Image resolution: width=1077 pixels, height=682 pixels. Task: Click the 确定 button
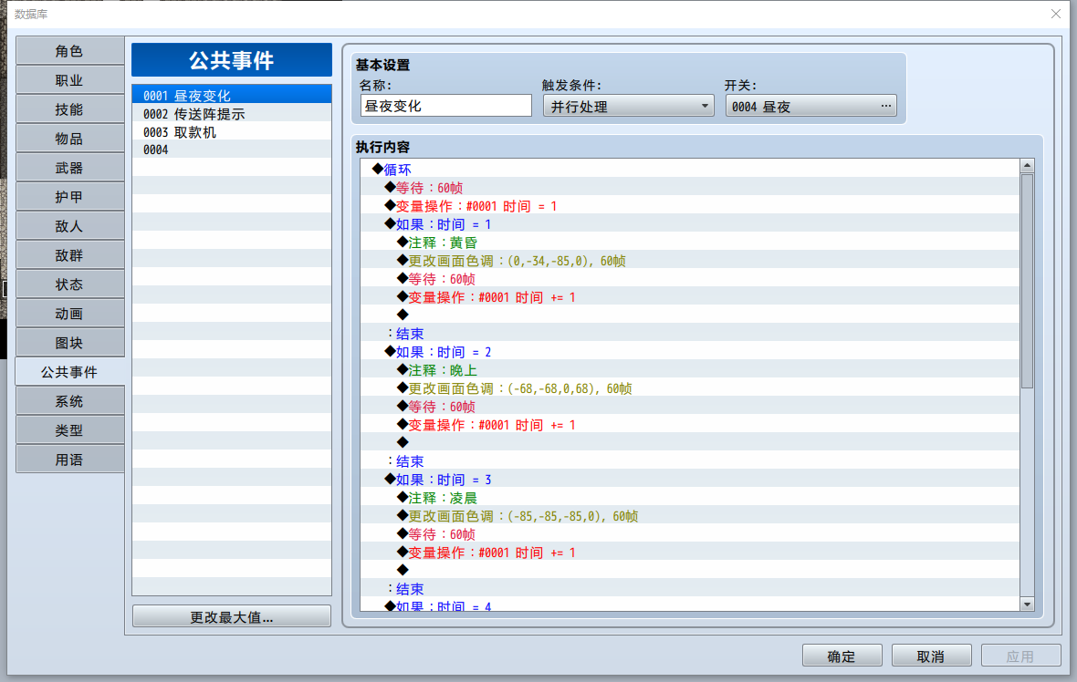pos(842,656)
